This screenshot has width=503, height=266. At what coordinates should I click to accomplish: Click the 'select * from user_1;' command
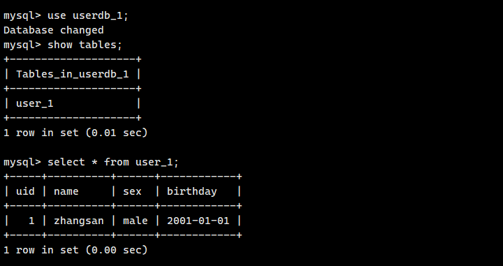coord(113,162)
